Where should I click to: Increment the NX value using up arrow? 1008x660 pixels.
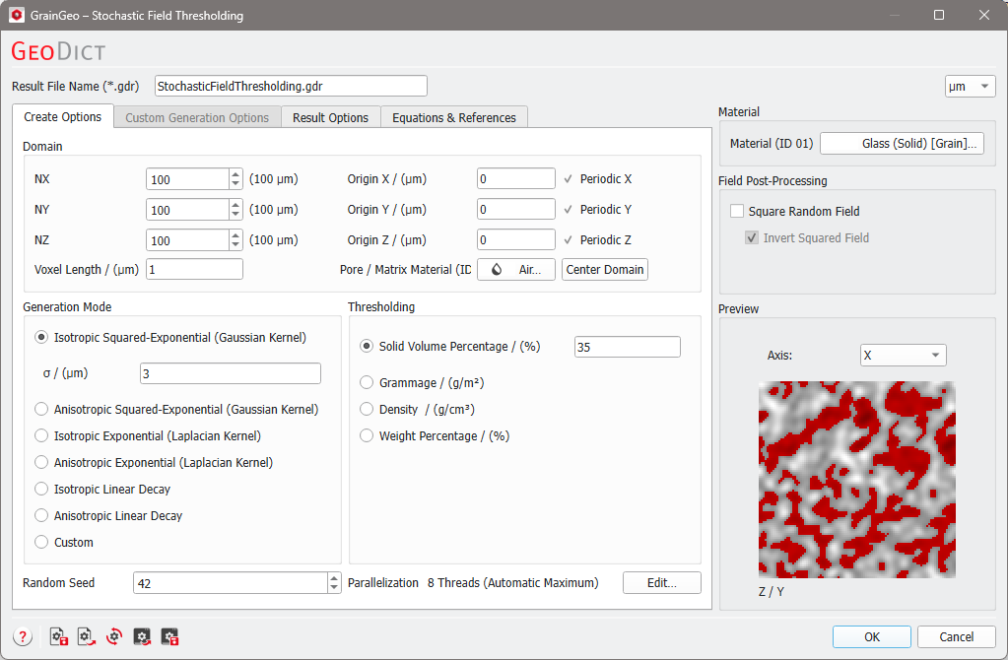click(x=235, y=174)
